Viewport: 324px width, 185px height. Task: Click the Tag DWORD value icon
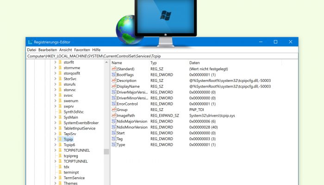(114, 139)
